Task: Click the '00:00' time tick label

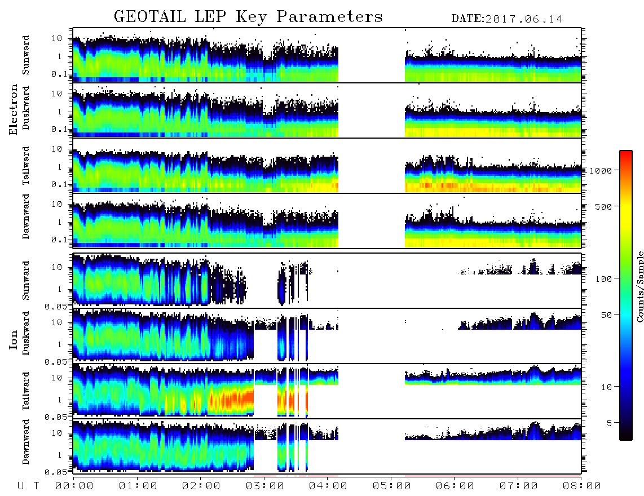Action: point(74,486)
